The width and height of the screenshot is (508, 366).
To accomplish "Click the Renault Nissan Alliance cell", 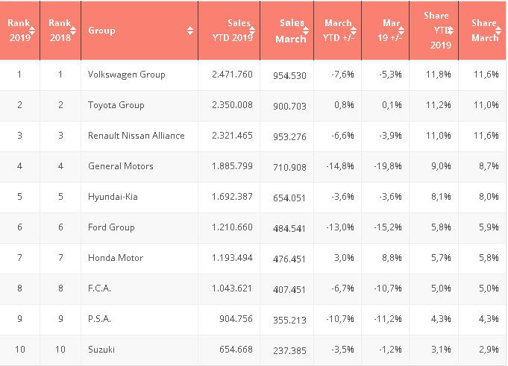I will 136,136.
